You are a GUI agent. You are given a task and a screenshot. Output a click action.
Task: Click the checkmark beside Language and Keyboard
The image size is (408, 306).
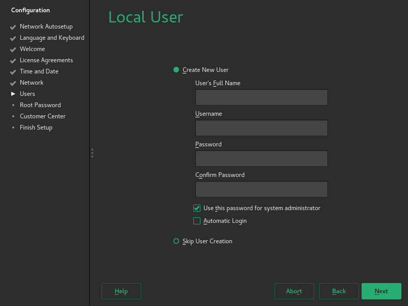click(13, 38)
